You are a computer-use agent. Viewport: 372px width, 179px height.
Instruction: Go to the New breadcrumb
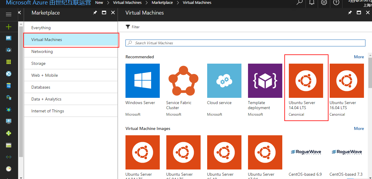click(x=99, y=2)
